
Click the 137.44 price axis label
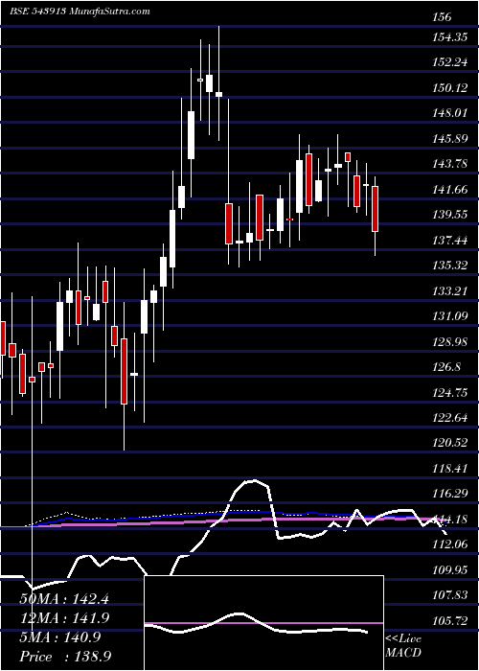450,240
